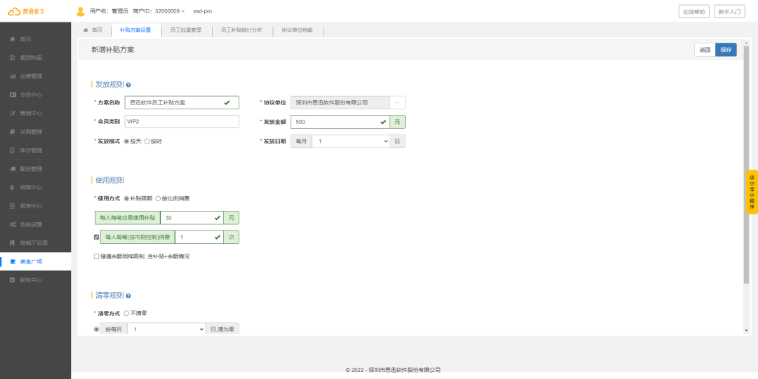Open 系统设置 gears icon in sidebar
Screen dimensions: 758x379
click(x=13, y=224)
